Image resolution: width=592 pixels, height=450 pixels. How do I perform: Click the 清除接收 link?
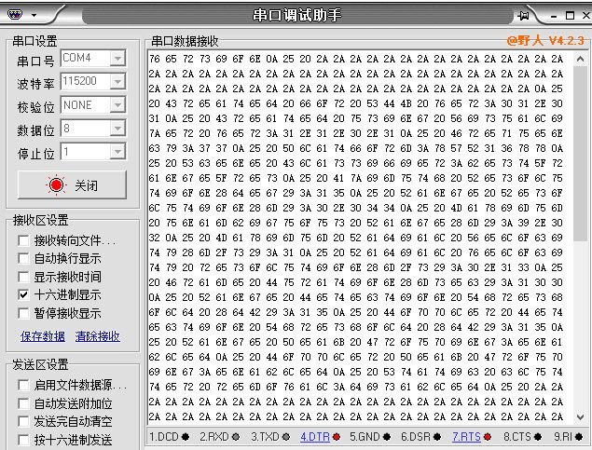97,336
